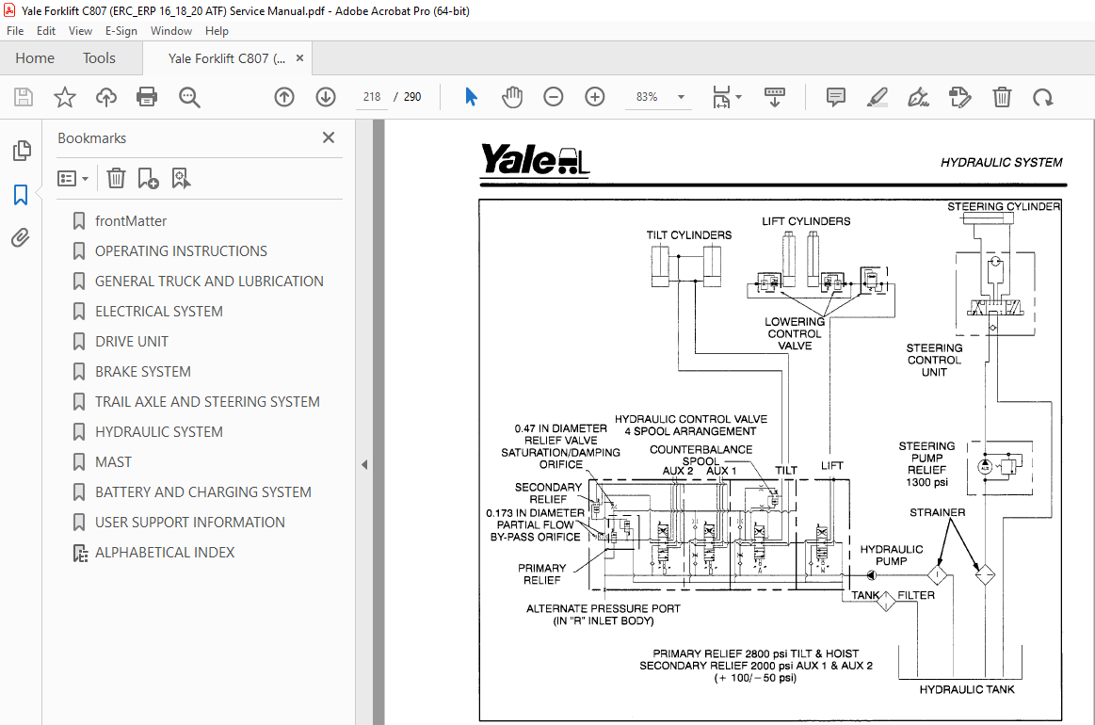This screenshot has width=1095, height=725.
Task: Open the Help menu
Action: [x=217, y=31]
